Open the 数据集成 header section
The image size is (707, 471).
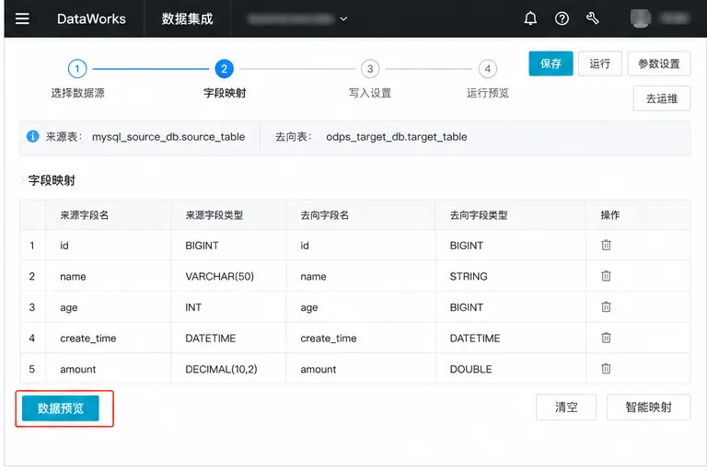coord(187,18)
